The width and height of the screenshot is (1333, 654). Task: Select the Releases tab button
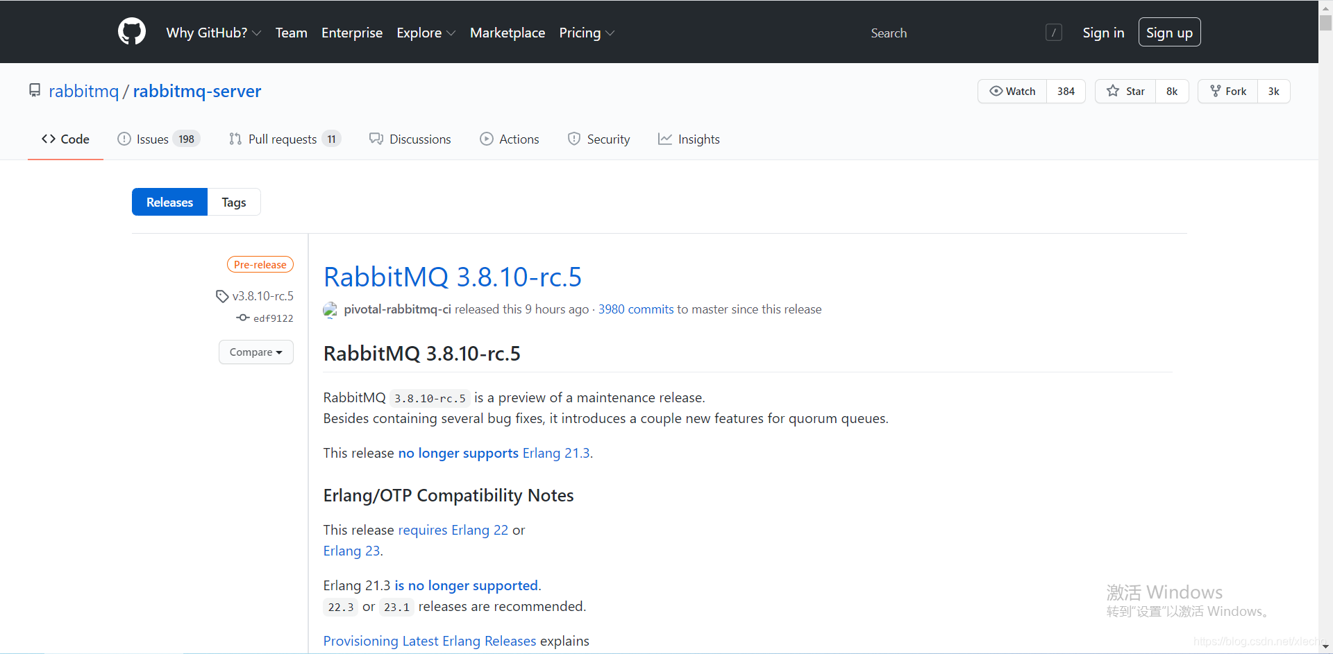[x=170, y=202]
